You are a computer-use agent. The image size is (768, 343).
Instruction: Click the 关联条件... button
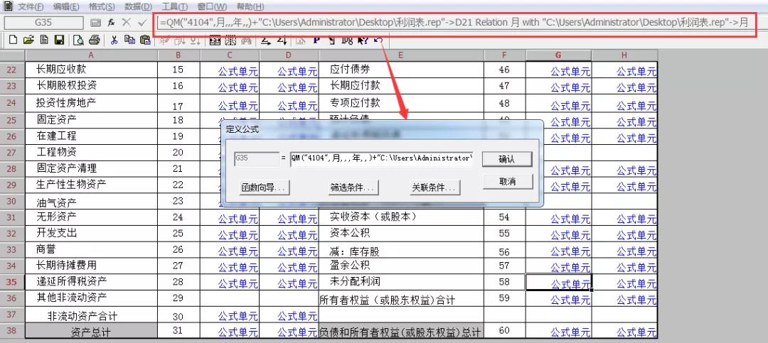click(x=434, y=187)
